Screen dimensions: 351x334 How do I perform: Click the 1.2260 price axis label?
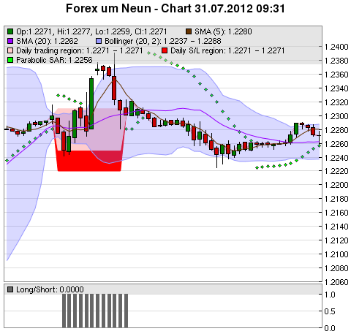coord(336,144)
